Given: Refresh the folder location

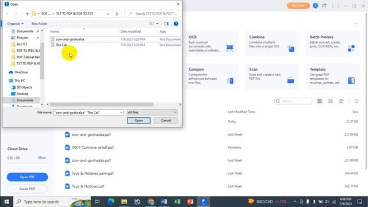Looking at the screenshot, I should 117,14.
